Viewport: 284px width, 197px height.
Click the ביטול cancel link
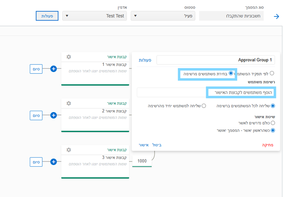tap(157, 145)
